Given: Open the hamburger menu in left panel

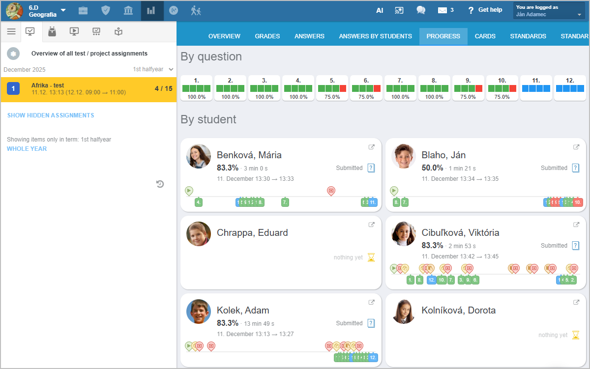Looking at the screenshot, I should [11, 31].
